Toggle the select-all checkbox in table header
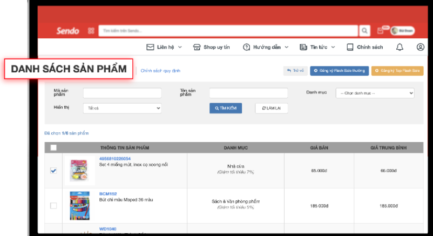 [53, 147]
